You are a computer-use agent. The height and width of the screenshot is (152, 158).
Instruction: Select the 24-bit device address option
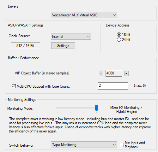pyautogui.click(x=119, y=40)
